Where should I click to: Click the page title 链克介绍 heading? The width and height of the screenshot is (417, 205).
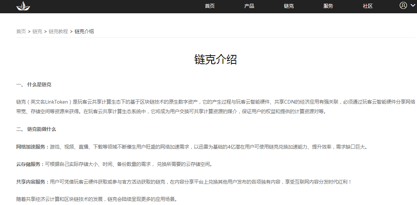pyautogui.click(x=215, y=59)
